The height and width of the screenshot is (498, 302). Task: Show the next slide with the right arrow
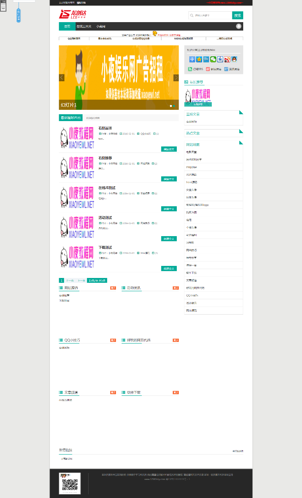click(176, 78)
